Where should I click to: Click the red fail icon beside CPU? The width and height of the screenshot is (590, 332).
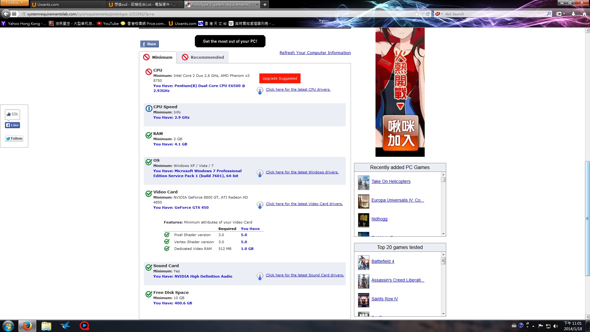point(149,72)
